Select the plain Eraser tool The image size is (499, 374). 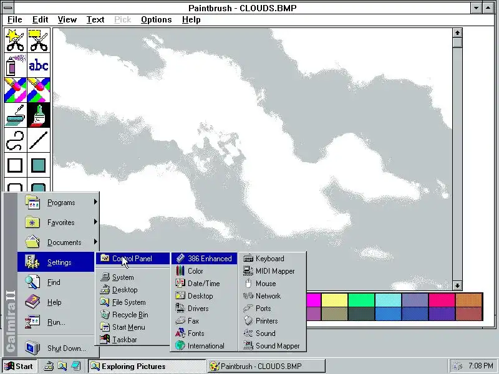pyautogui.click(x=39, y=90)
